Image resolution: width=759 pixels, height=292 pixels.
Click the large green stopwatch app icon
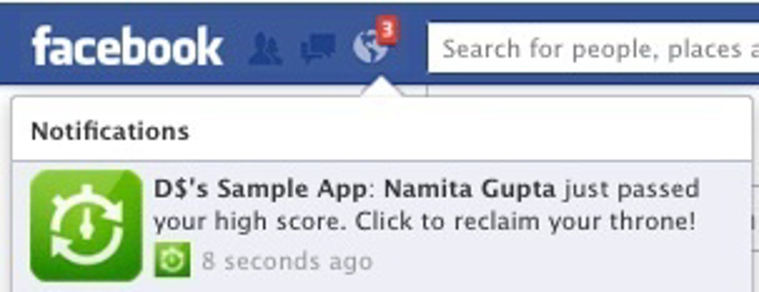(86, 226)
